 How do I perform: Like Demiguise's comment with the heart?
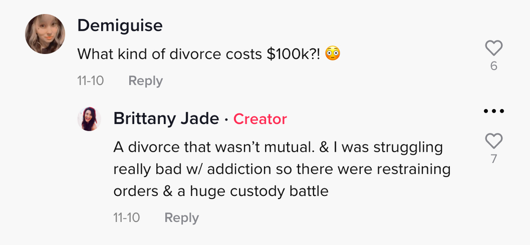494,48
